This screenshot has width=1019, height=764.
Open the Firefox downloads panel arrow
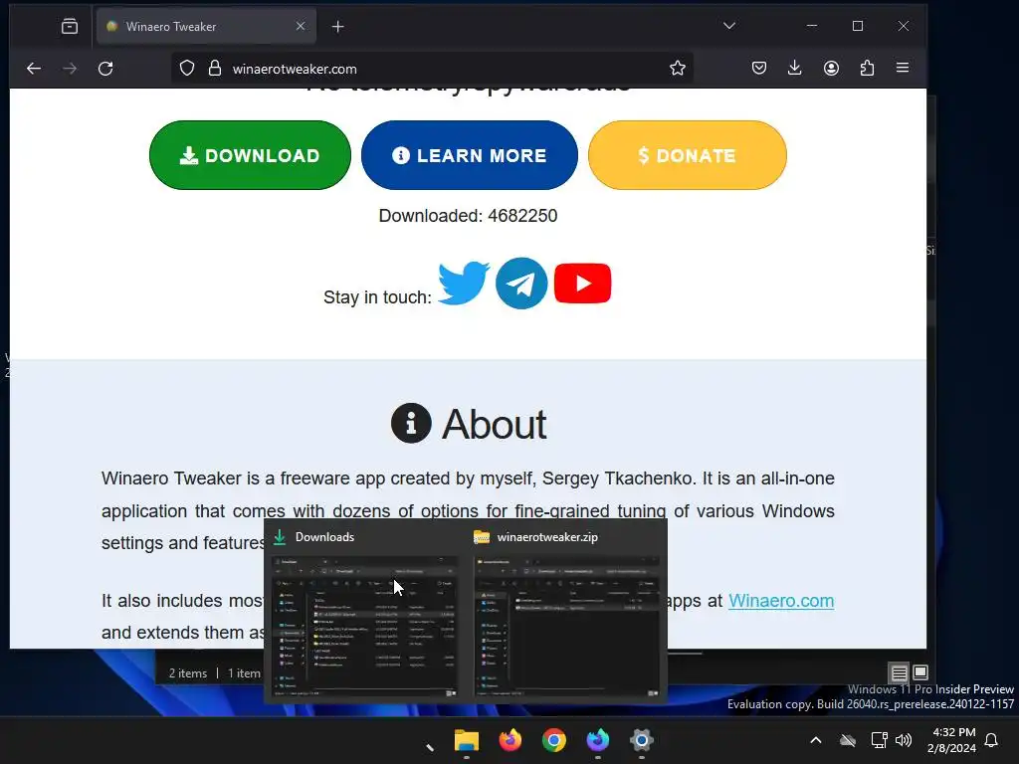(x=795, y=68)
